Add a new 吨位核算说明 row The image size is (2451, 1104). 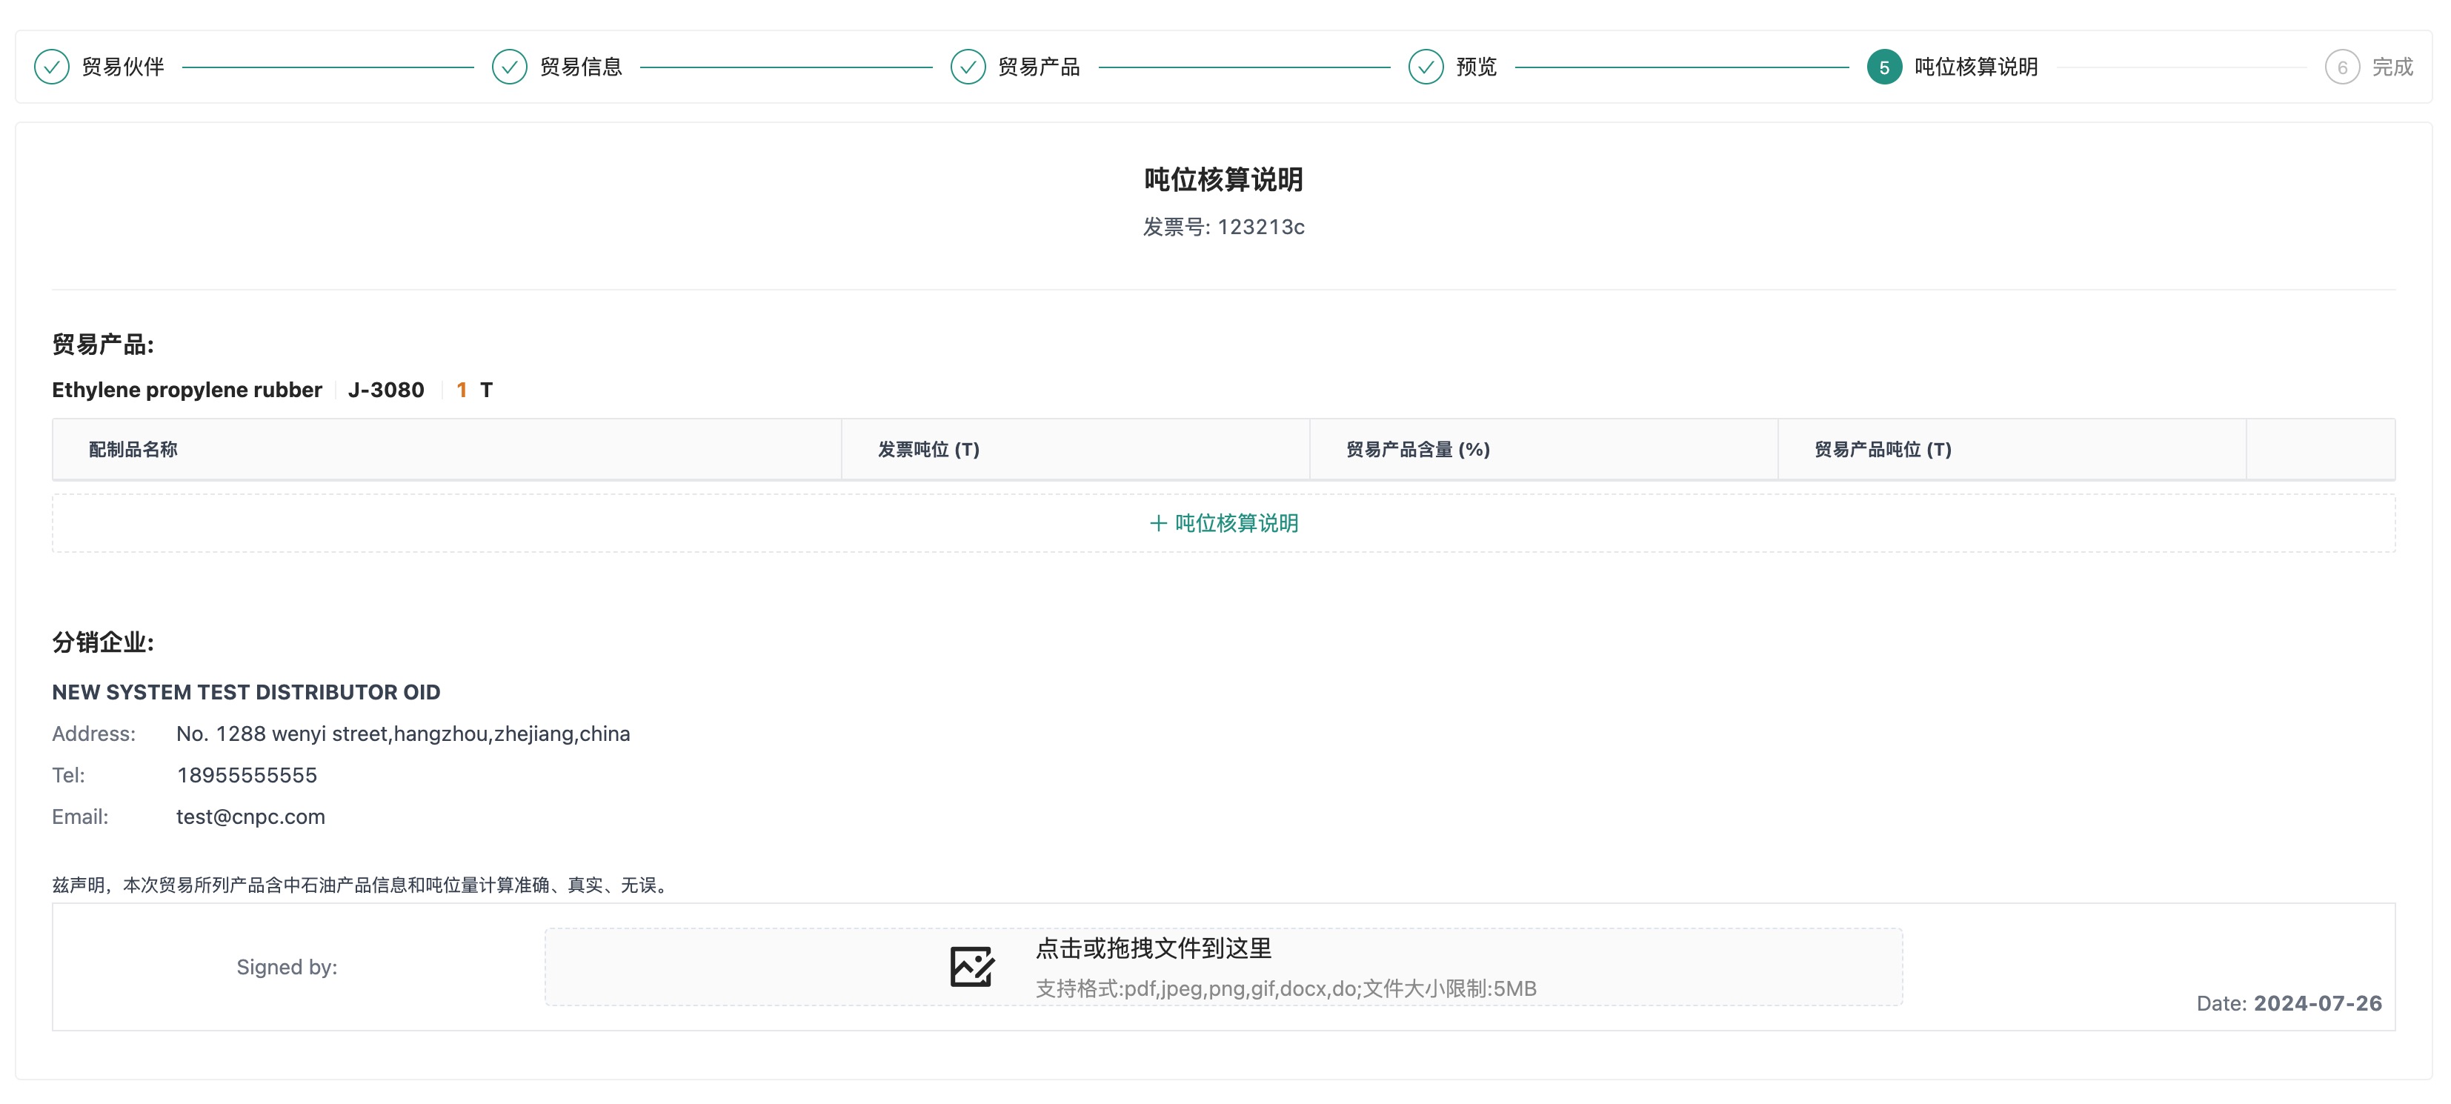pyautogui.click(x=1223, y=523)
